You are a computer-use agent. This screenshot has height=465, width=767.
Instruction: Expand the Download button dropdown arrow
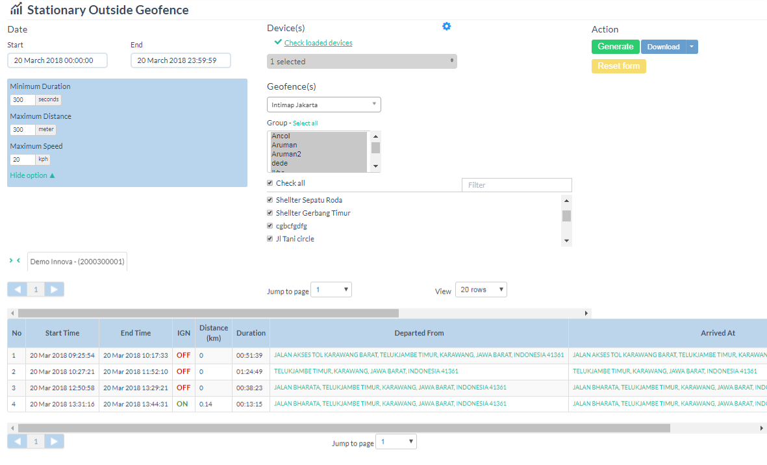click(x=692, y=47)
